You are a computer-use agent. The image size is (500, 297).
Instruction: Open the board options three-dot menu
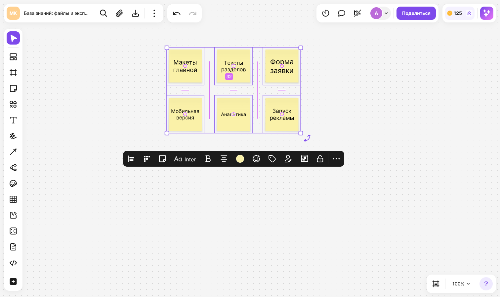pos(154,13)
